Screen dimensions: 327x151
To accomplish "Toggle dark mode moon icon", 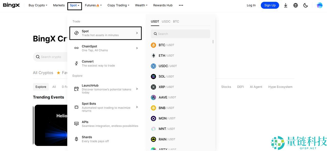I will coord(306,5).
